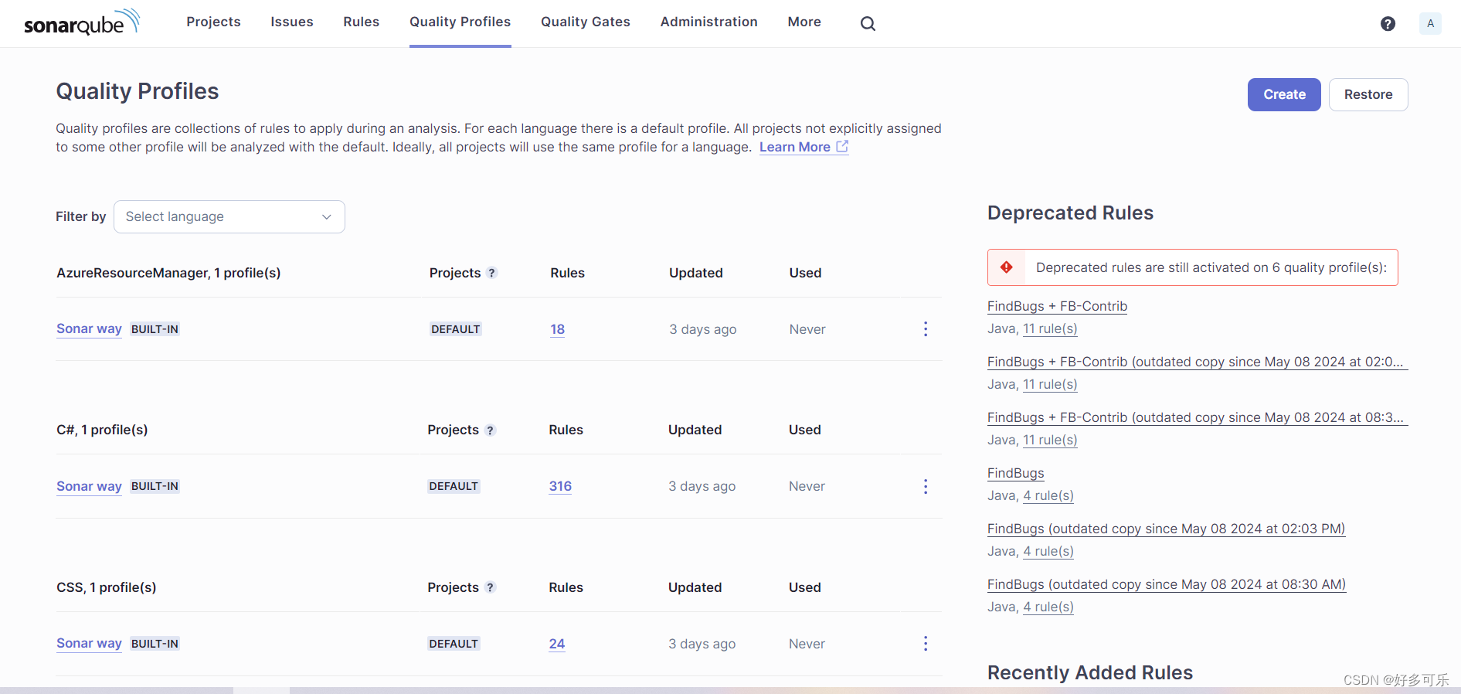Open FindBugs + FB-Contrib profile link
The image size is (1461, 694).
click(1057, 306)
